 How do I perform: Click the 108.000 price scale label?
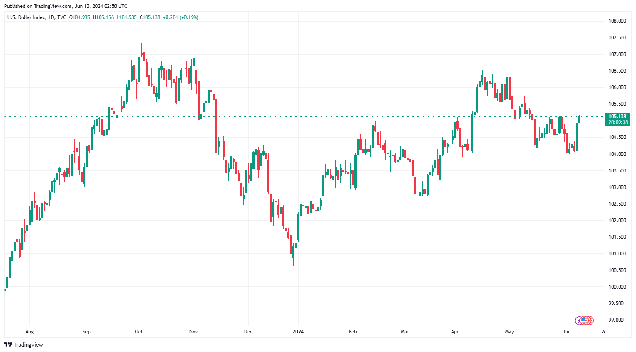[617, 21]
